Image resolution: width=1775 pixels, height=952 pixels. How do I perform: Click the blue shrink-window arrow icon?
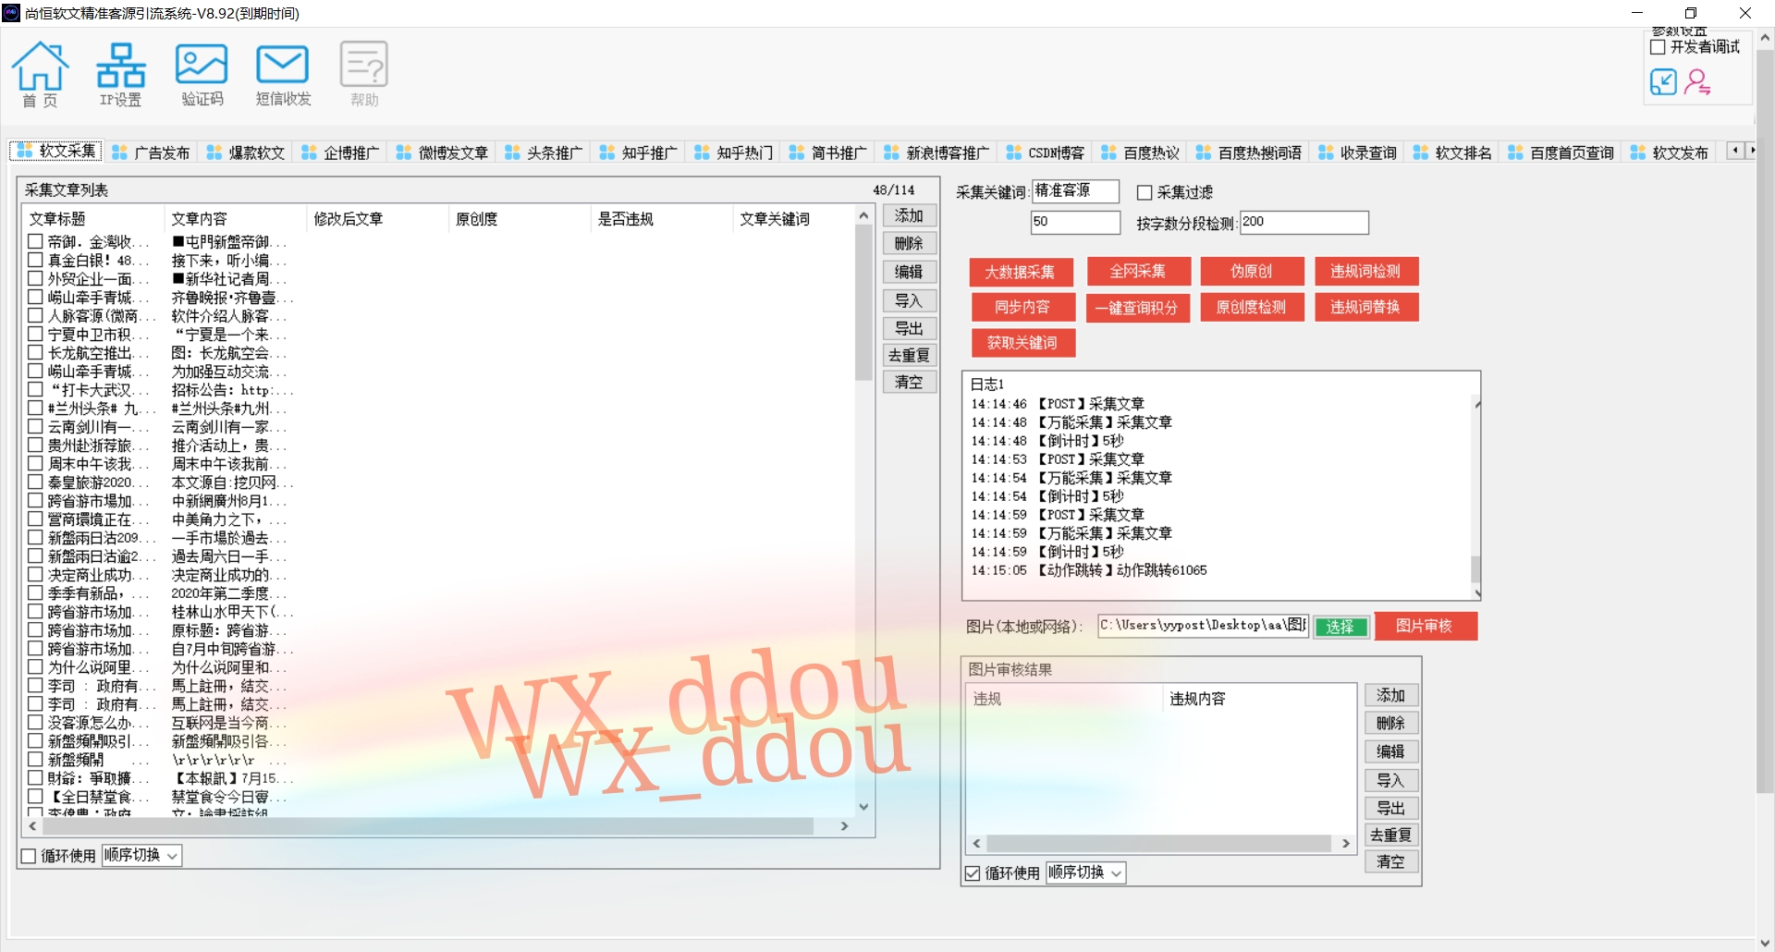pyautogui.click(x=1663, y=82)
